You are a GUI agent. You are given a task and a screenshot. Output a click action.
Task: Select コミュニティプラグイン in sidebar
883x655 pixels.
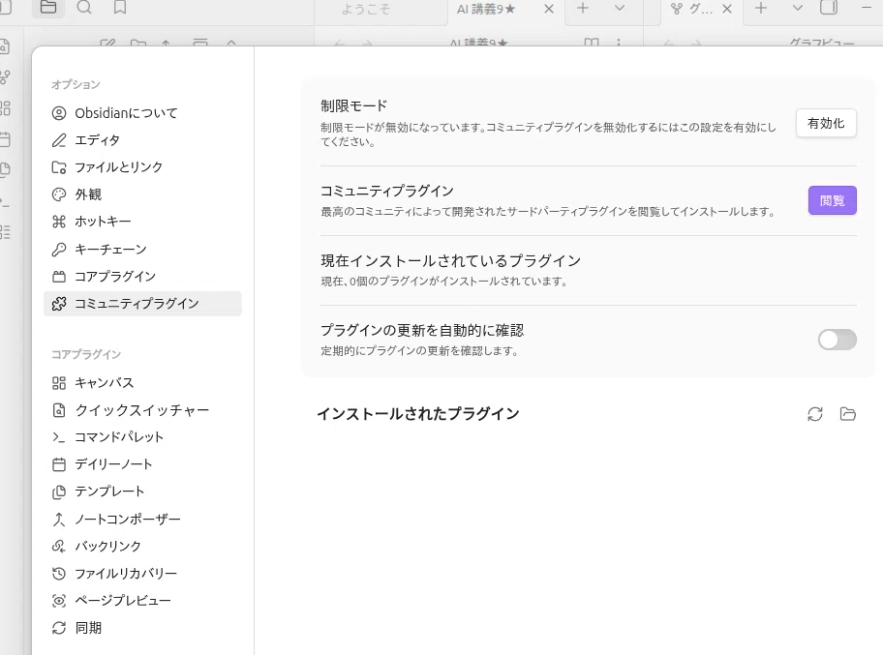[x=142, y=304]
